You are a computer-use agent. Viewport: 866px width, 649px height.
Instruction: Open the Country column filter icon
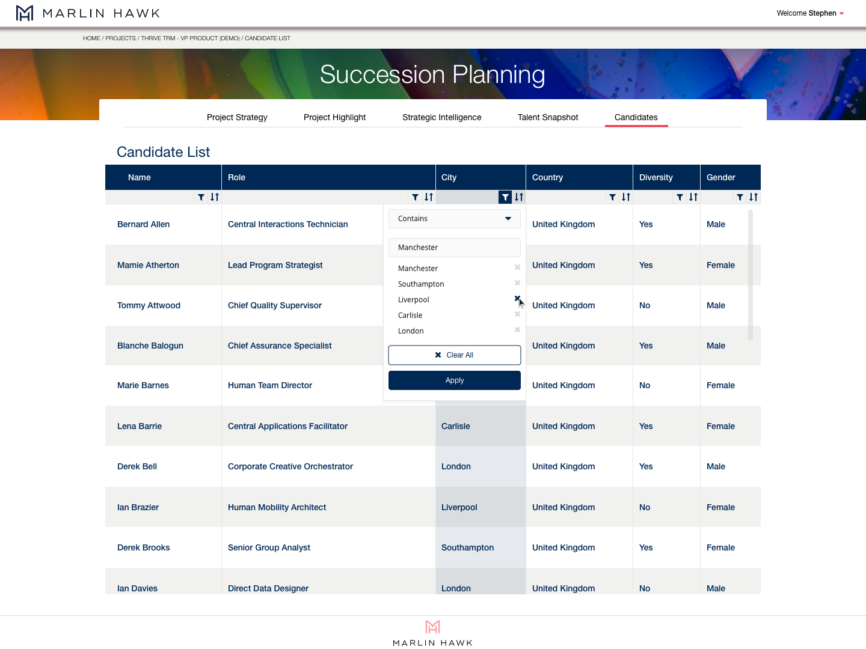coord(613,197)
